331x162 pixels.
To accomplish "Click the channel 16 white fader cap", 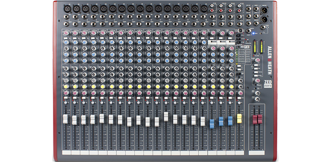I will pyautogui.click(x=203, y=121).
